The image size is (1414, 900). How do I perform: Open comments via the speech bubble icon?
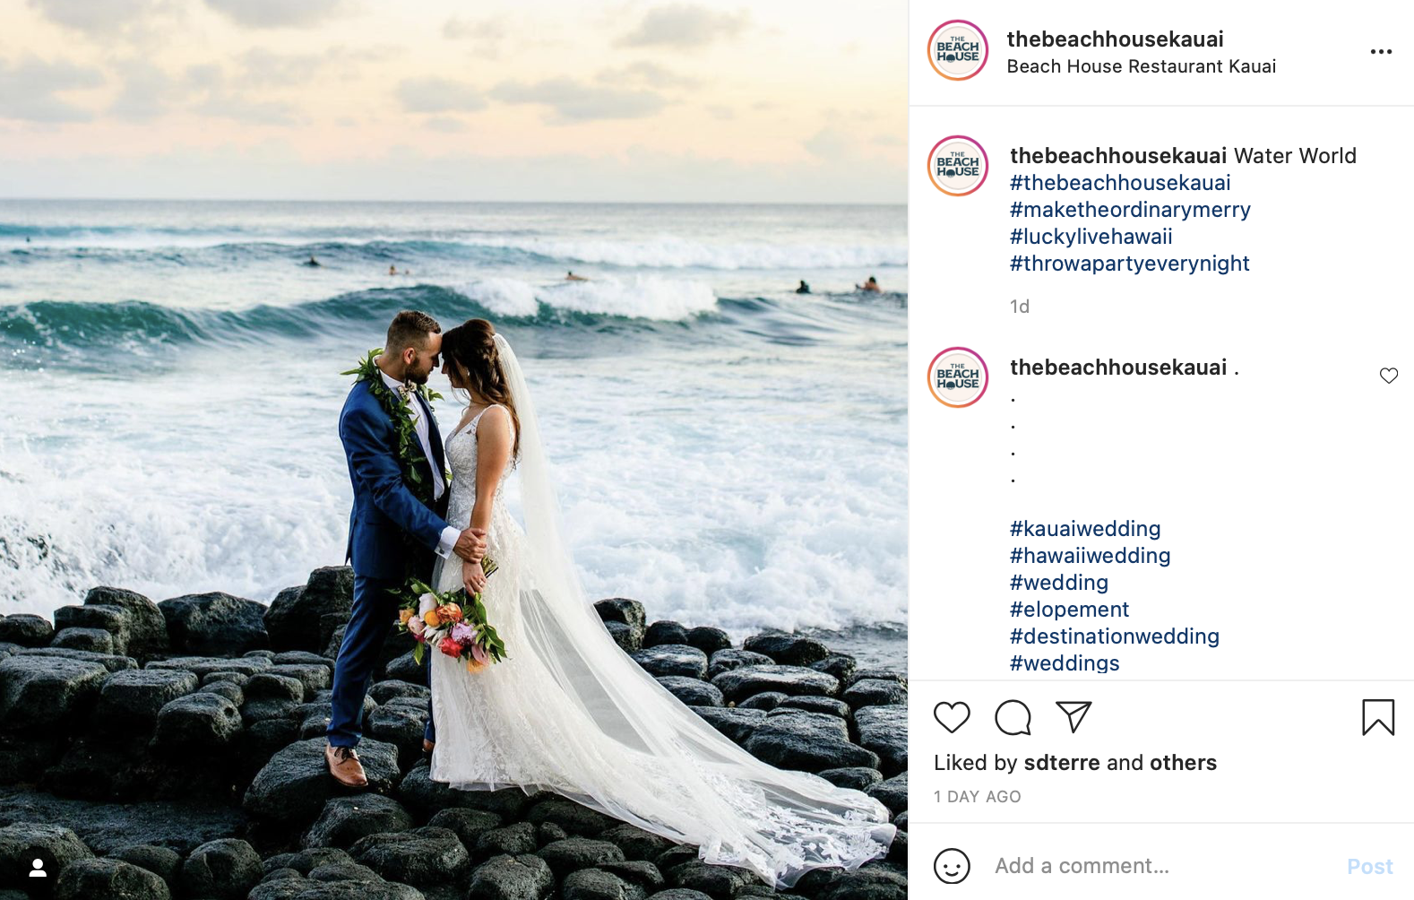[x=1013, y=717]
